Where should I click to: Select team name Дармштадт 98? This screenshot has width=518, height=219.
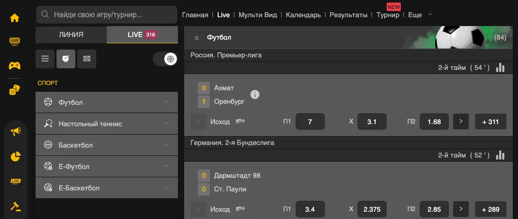click(x=237, y=176)
